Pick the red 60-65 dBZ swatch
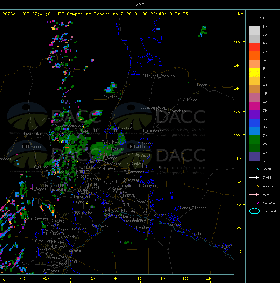Viewport: 280px width, 283px height. click(254, 47)
